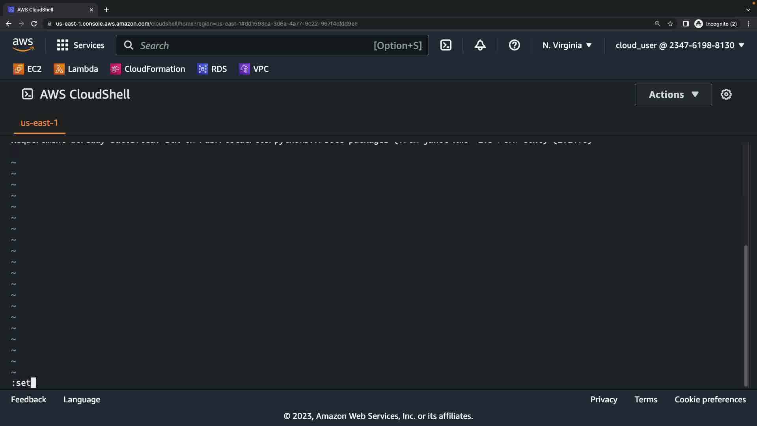Go to the AWS console home logo
The width and height of the screenshot is (757, 426).
pos(23,45)
